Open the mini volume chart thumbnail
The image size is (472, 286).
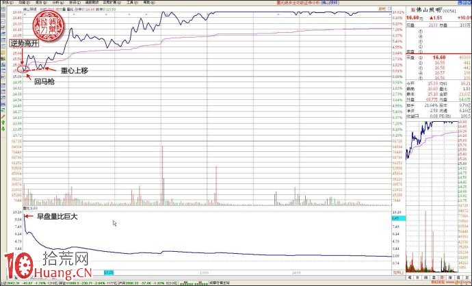[x=432, y=239]
